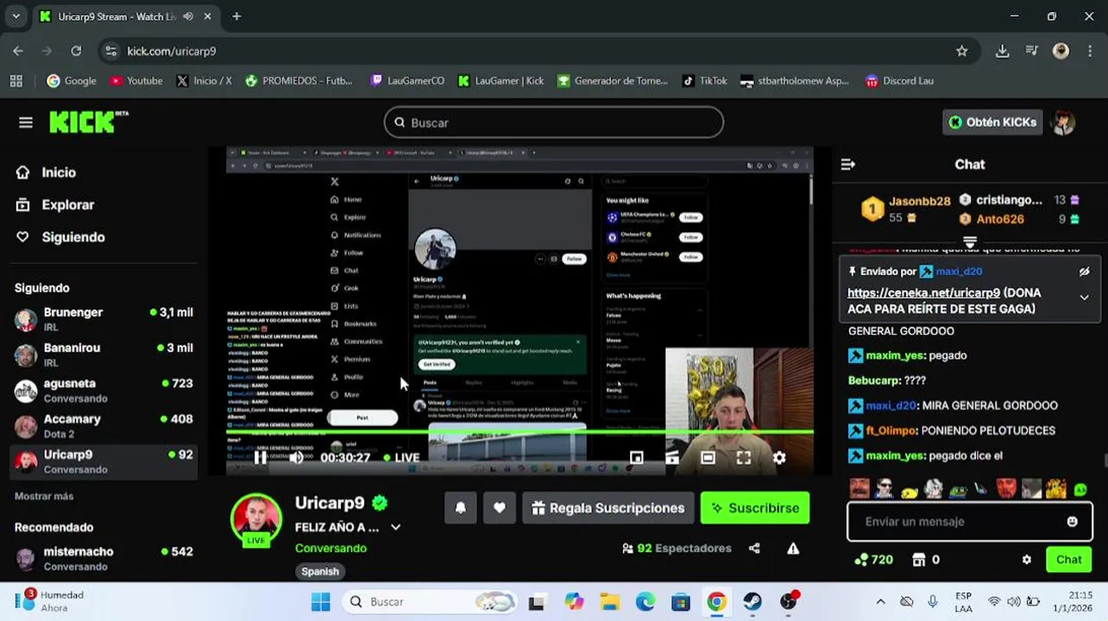Open Chrome downloads icon
This screenshot has height=621, width=1108.
(1002, 51)
